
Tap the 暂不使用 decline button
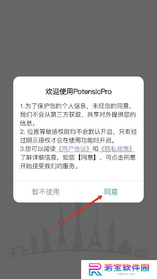(46, 192)
